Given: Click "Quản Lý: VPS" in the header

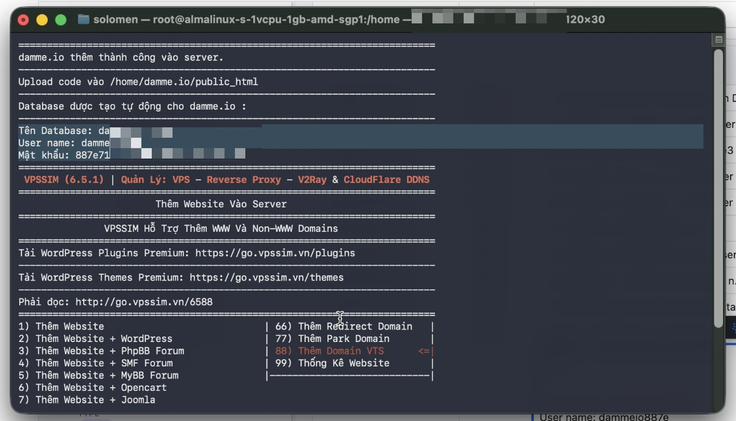Looking at the screenshot, I should (155, 180).
